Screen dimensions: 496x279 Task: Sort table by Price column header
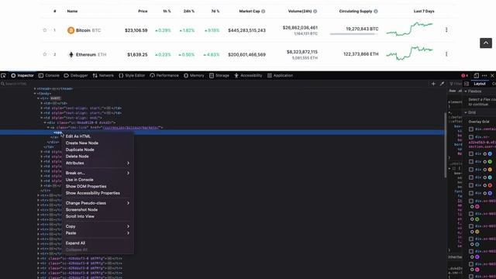143,11
